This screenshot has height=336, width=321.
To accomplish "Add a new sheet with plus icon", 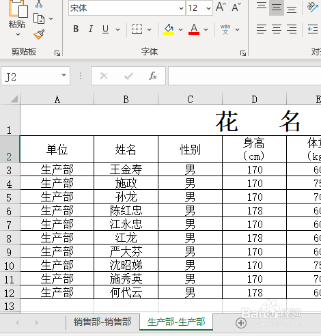I will [241, 323].
